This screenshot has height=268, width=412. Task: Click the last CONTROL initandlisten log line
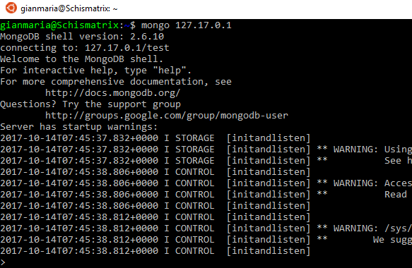155,251
